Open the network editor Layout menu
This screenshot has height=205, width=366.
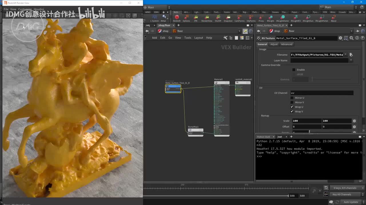(198, 38)
